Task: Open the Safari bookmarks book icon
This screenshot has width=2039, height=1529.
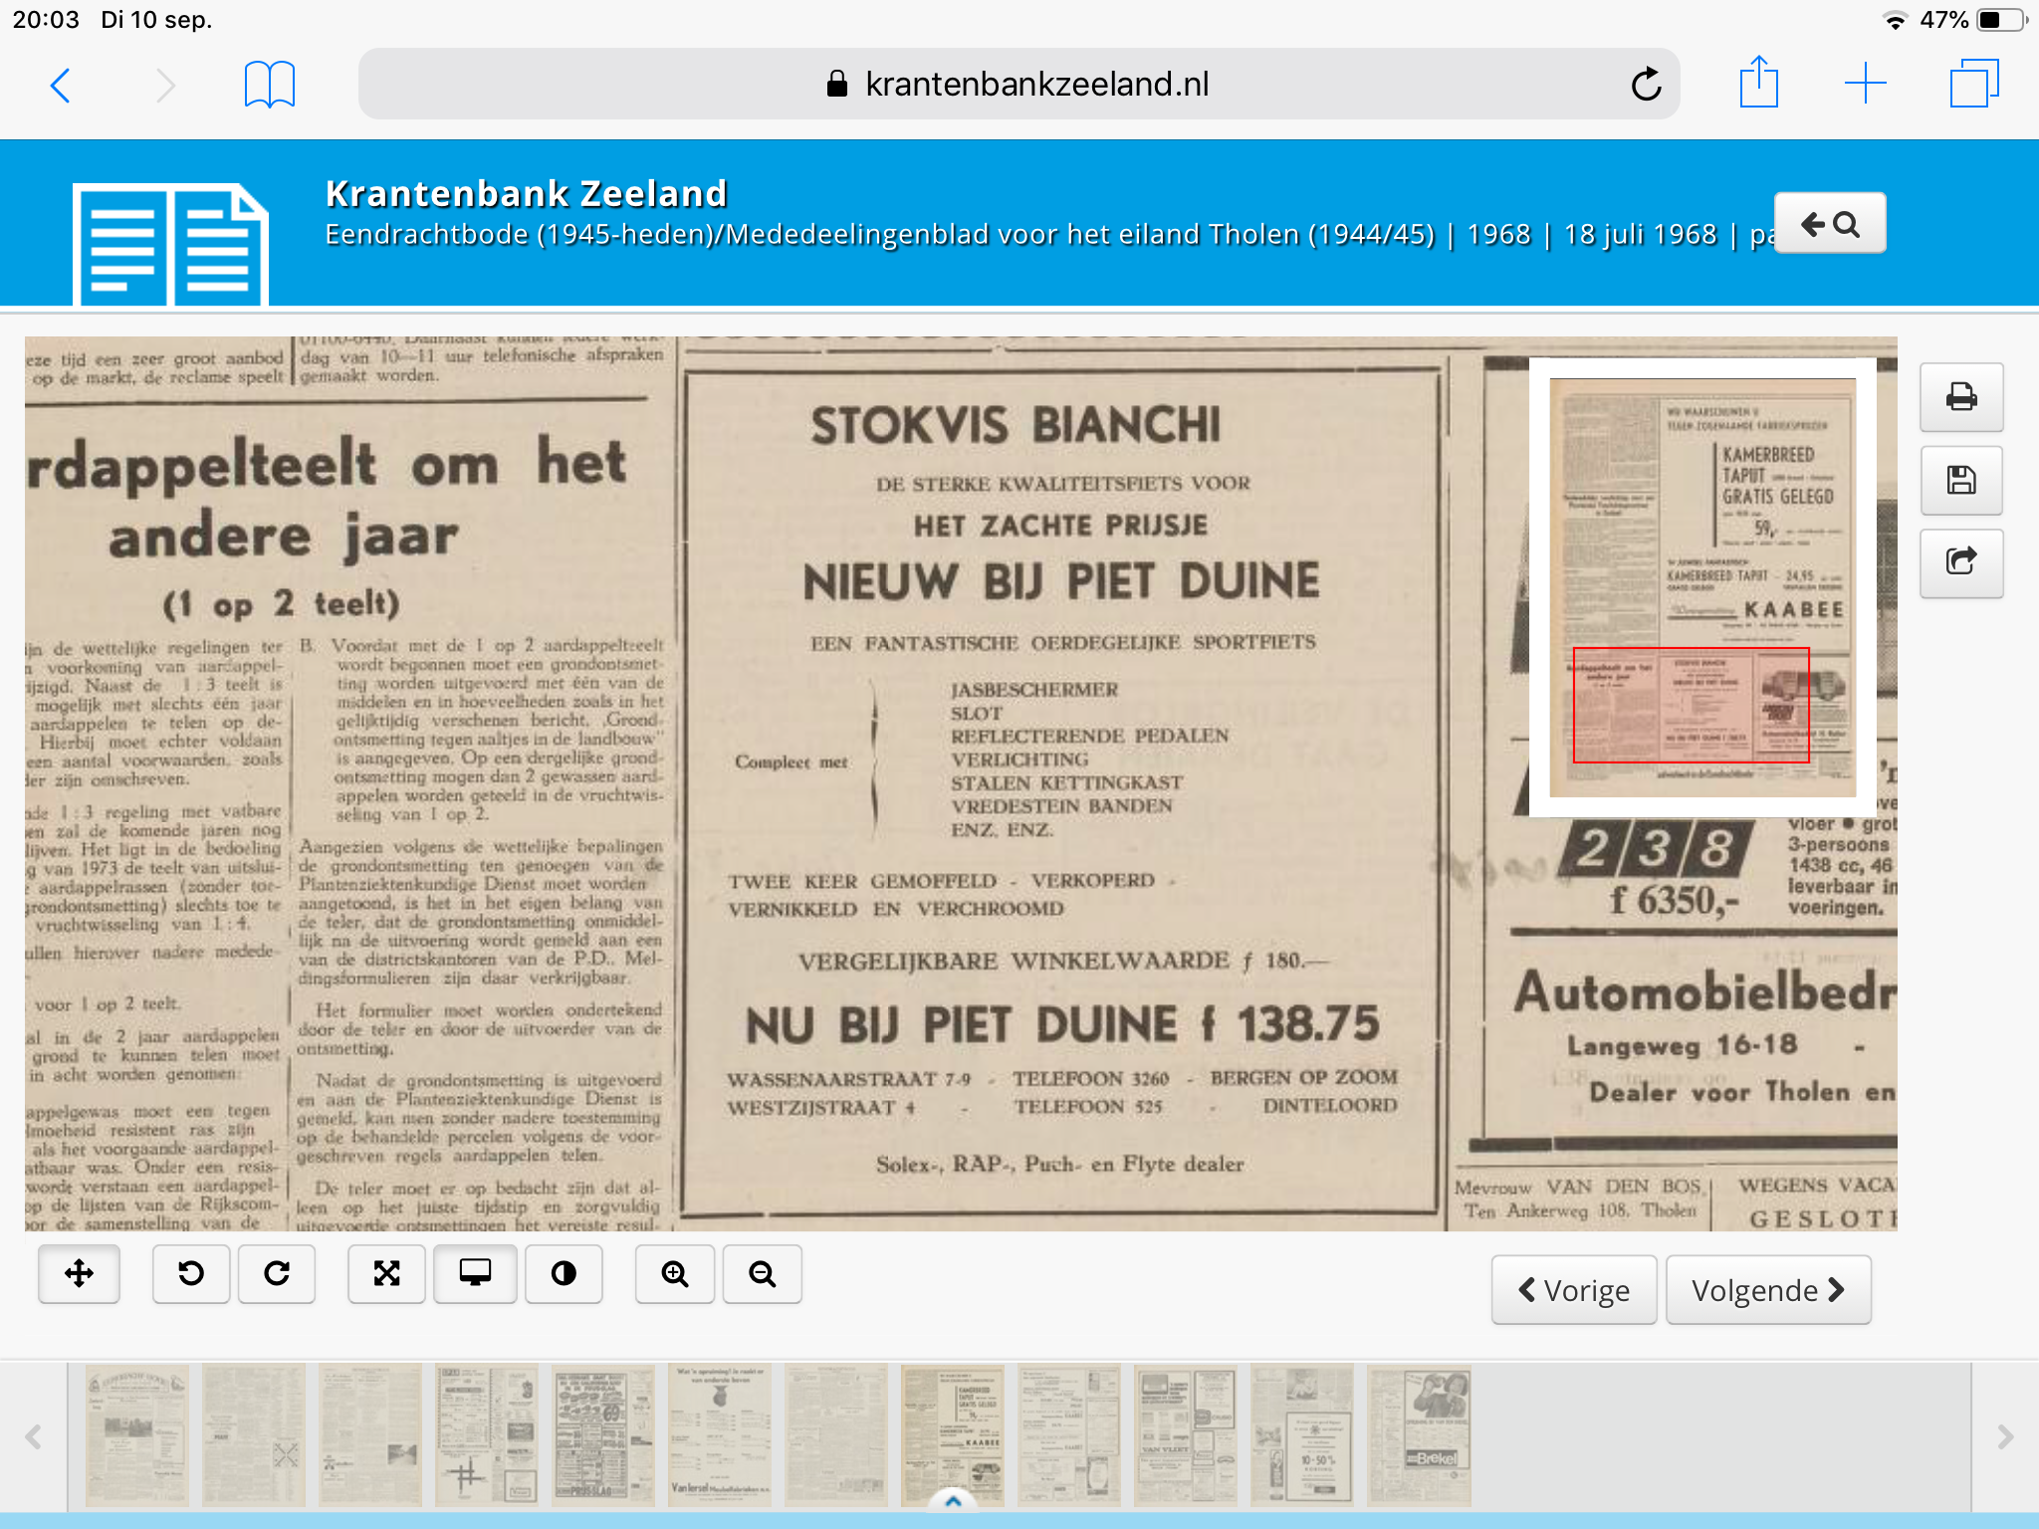Action: [x=269, y=85]
